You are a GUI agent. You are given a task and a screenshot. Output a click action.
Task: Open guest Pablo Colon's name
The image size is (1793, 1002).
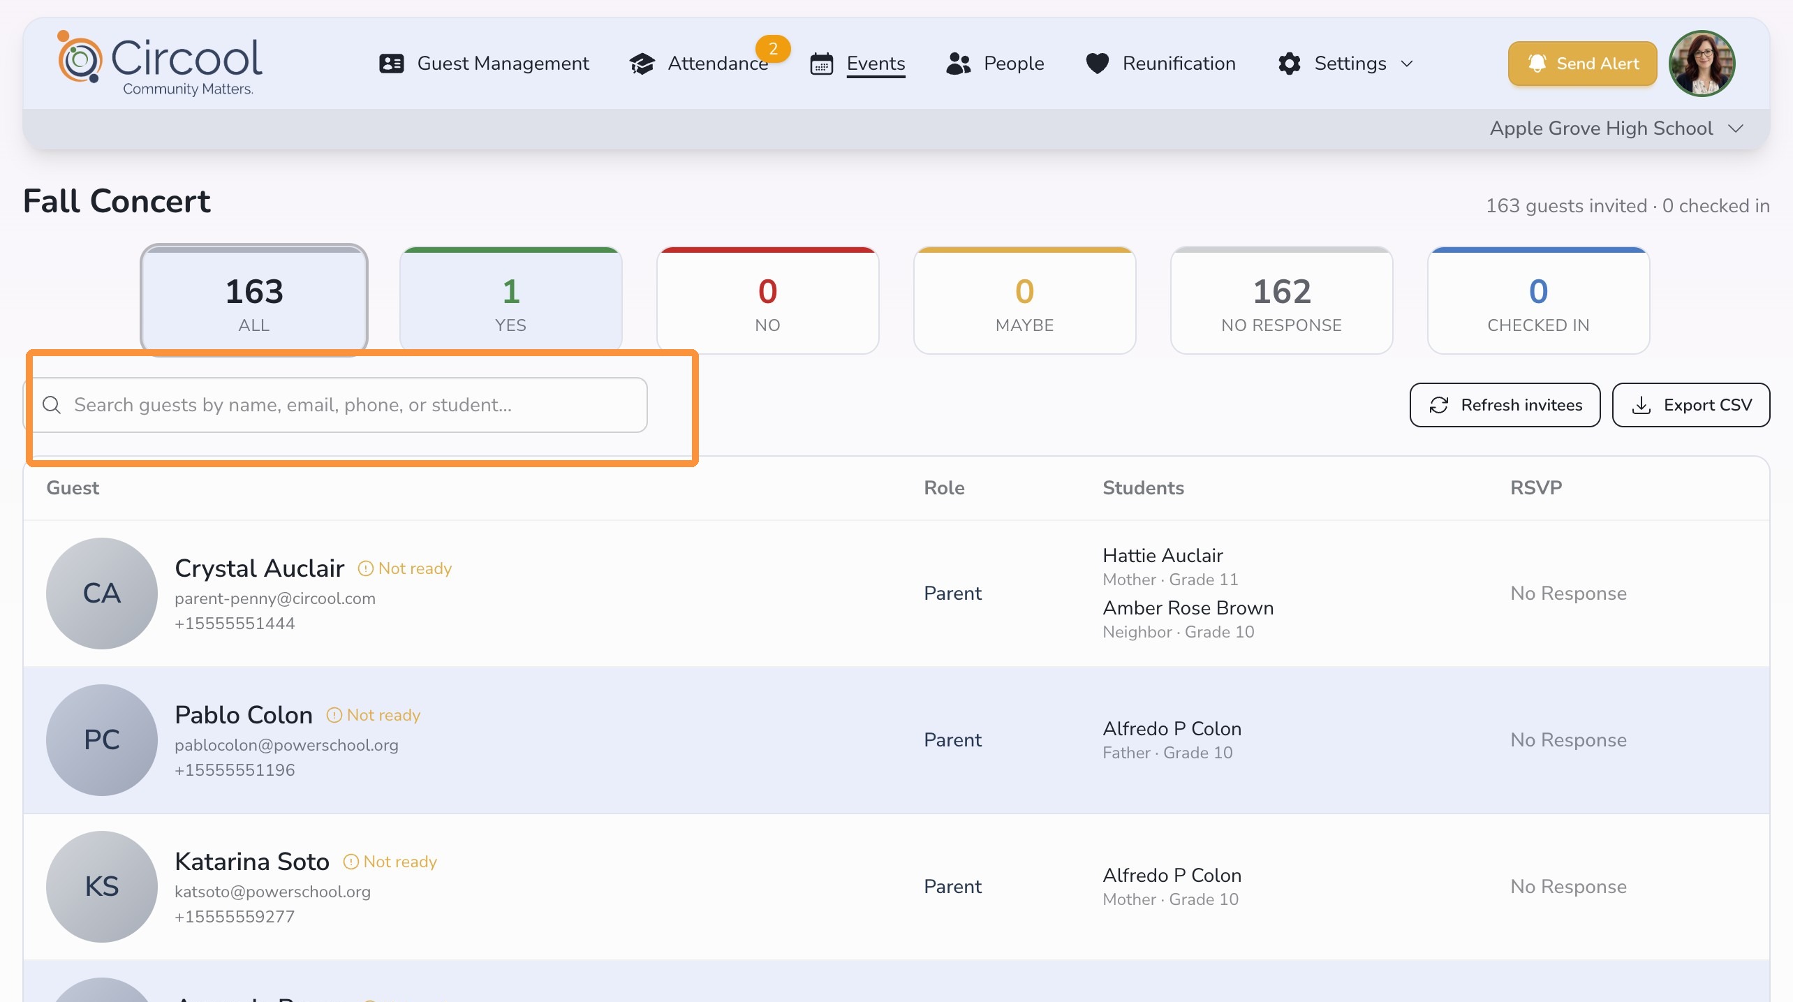[244, 715]
